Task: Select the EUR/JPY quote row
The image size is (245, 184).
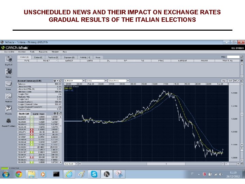Action: pyautogui.click(x=38, y=157)
